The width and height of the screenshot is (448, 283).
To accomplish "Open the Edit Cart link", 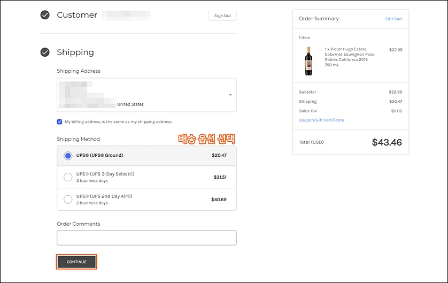I will tap(393, 19).
